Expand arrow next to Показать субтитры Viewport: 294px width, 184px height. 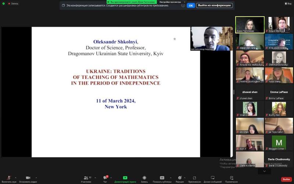[x=171, y=178]
